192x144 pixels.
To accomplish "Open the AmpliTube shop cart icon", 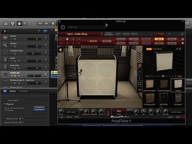I will click(182, 34).
